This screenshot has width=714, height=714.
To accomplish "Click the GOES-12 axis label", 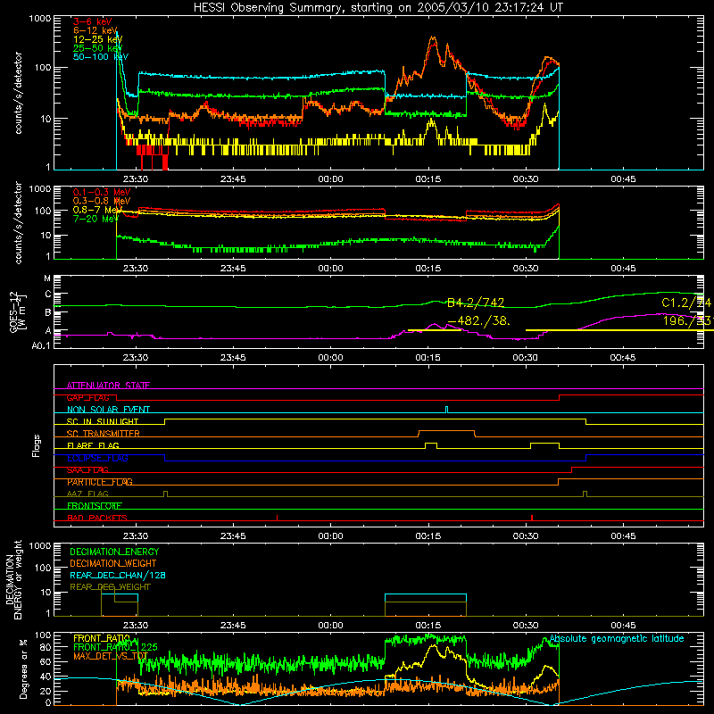I will (17, 312).
